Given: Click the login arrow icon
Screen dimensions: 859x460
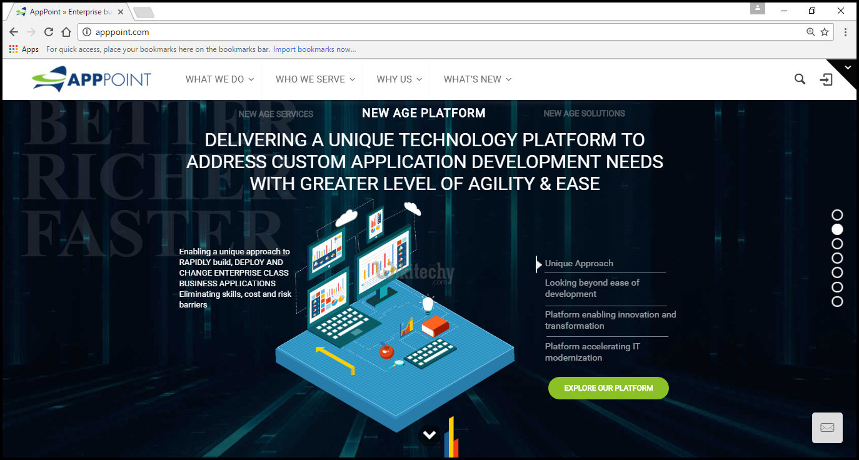Looking at the screenshot, I should pos(826,79).
